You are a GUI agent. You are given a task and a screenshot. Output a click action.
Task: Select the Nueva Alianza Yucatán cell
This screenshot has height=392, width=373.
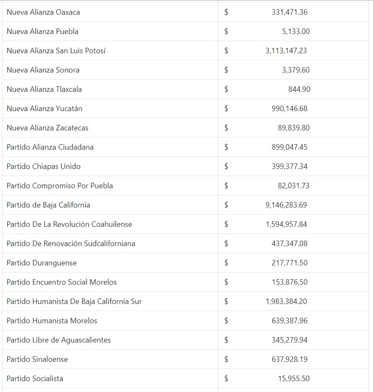coord(44,109)
